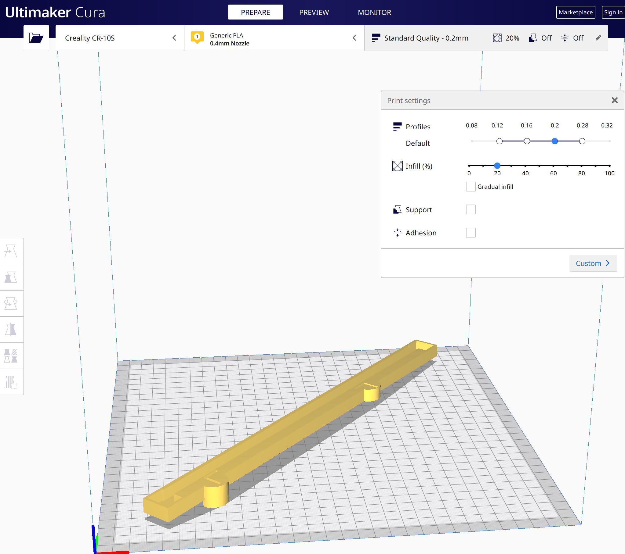Viewport: 625px width, 554px height.
Task: Select the MONITOR tab
Action: pyautogui.click(x=374, y=12)
